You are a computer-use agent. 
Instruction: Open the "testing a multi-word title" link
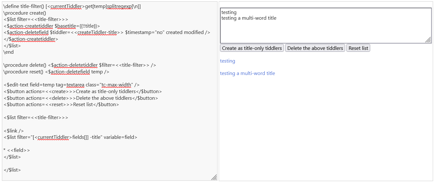pos(247,73)
